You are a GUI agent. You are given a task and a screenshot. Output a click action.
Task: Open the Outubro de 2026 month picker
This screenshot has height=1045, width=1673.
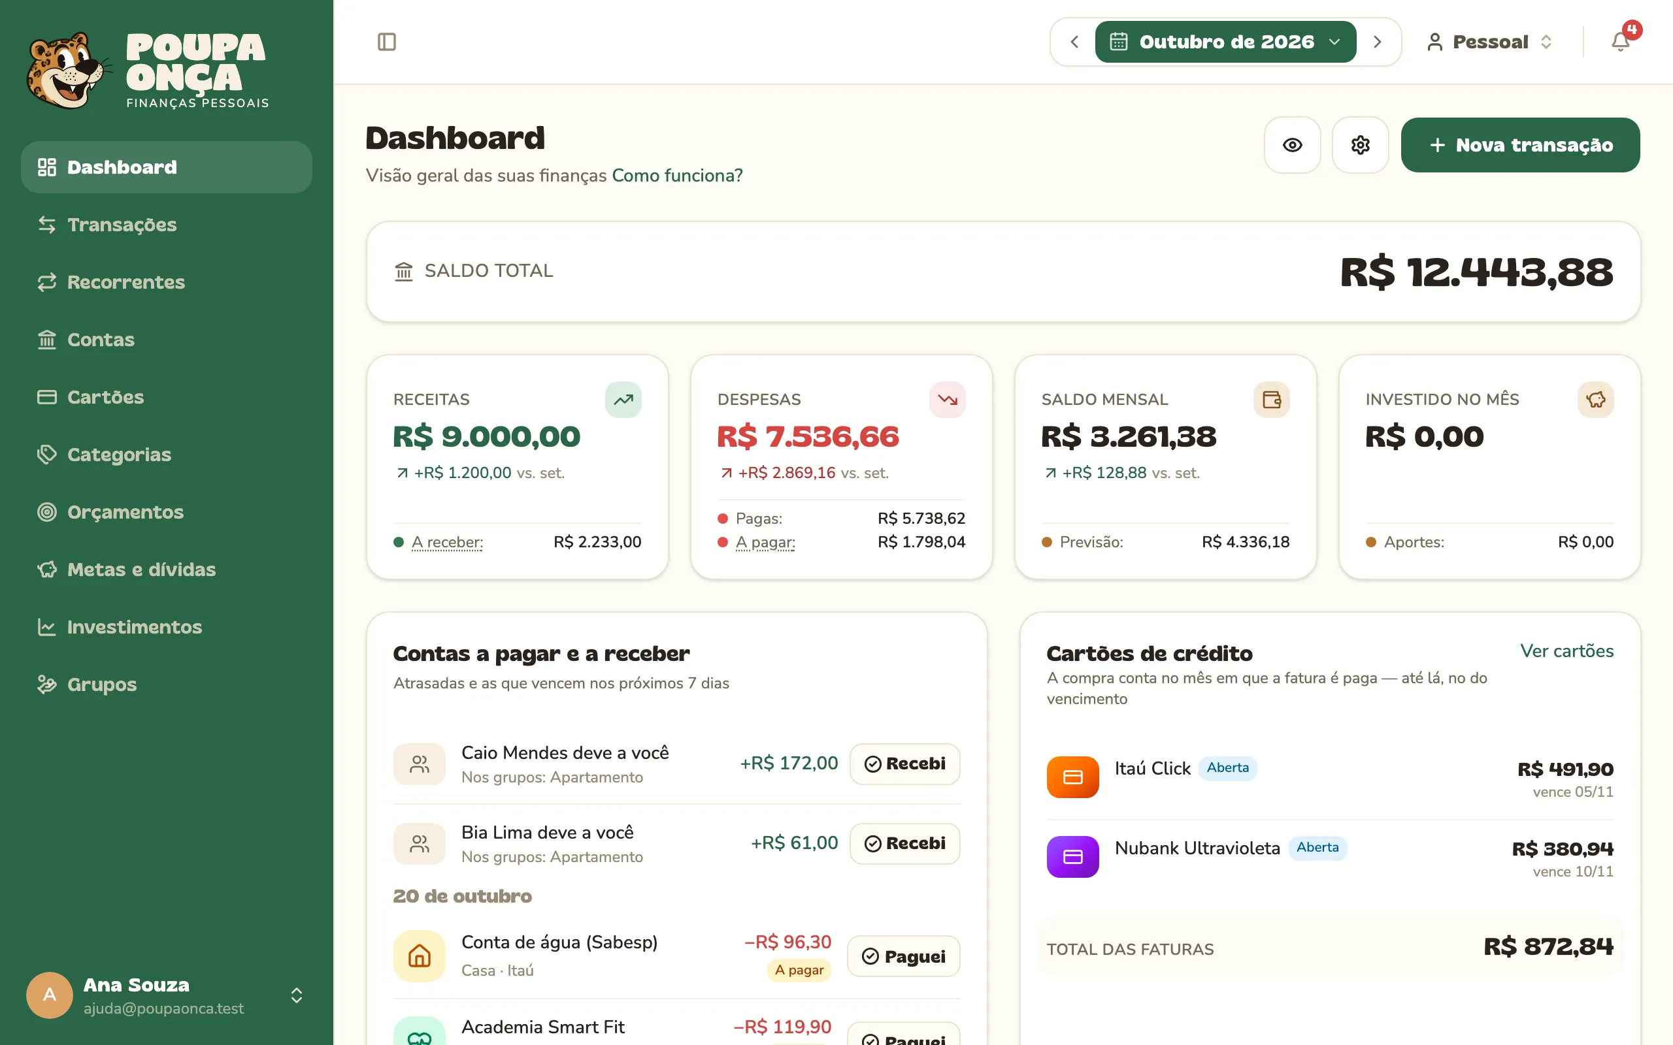coord(1225,42)
